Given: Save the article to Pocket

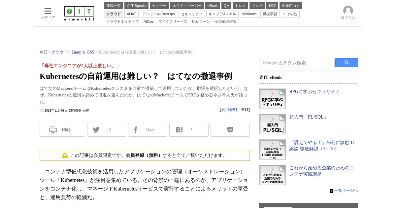Looking at the screenshot, I should 230,130.
